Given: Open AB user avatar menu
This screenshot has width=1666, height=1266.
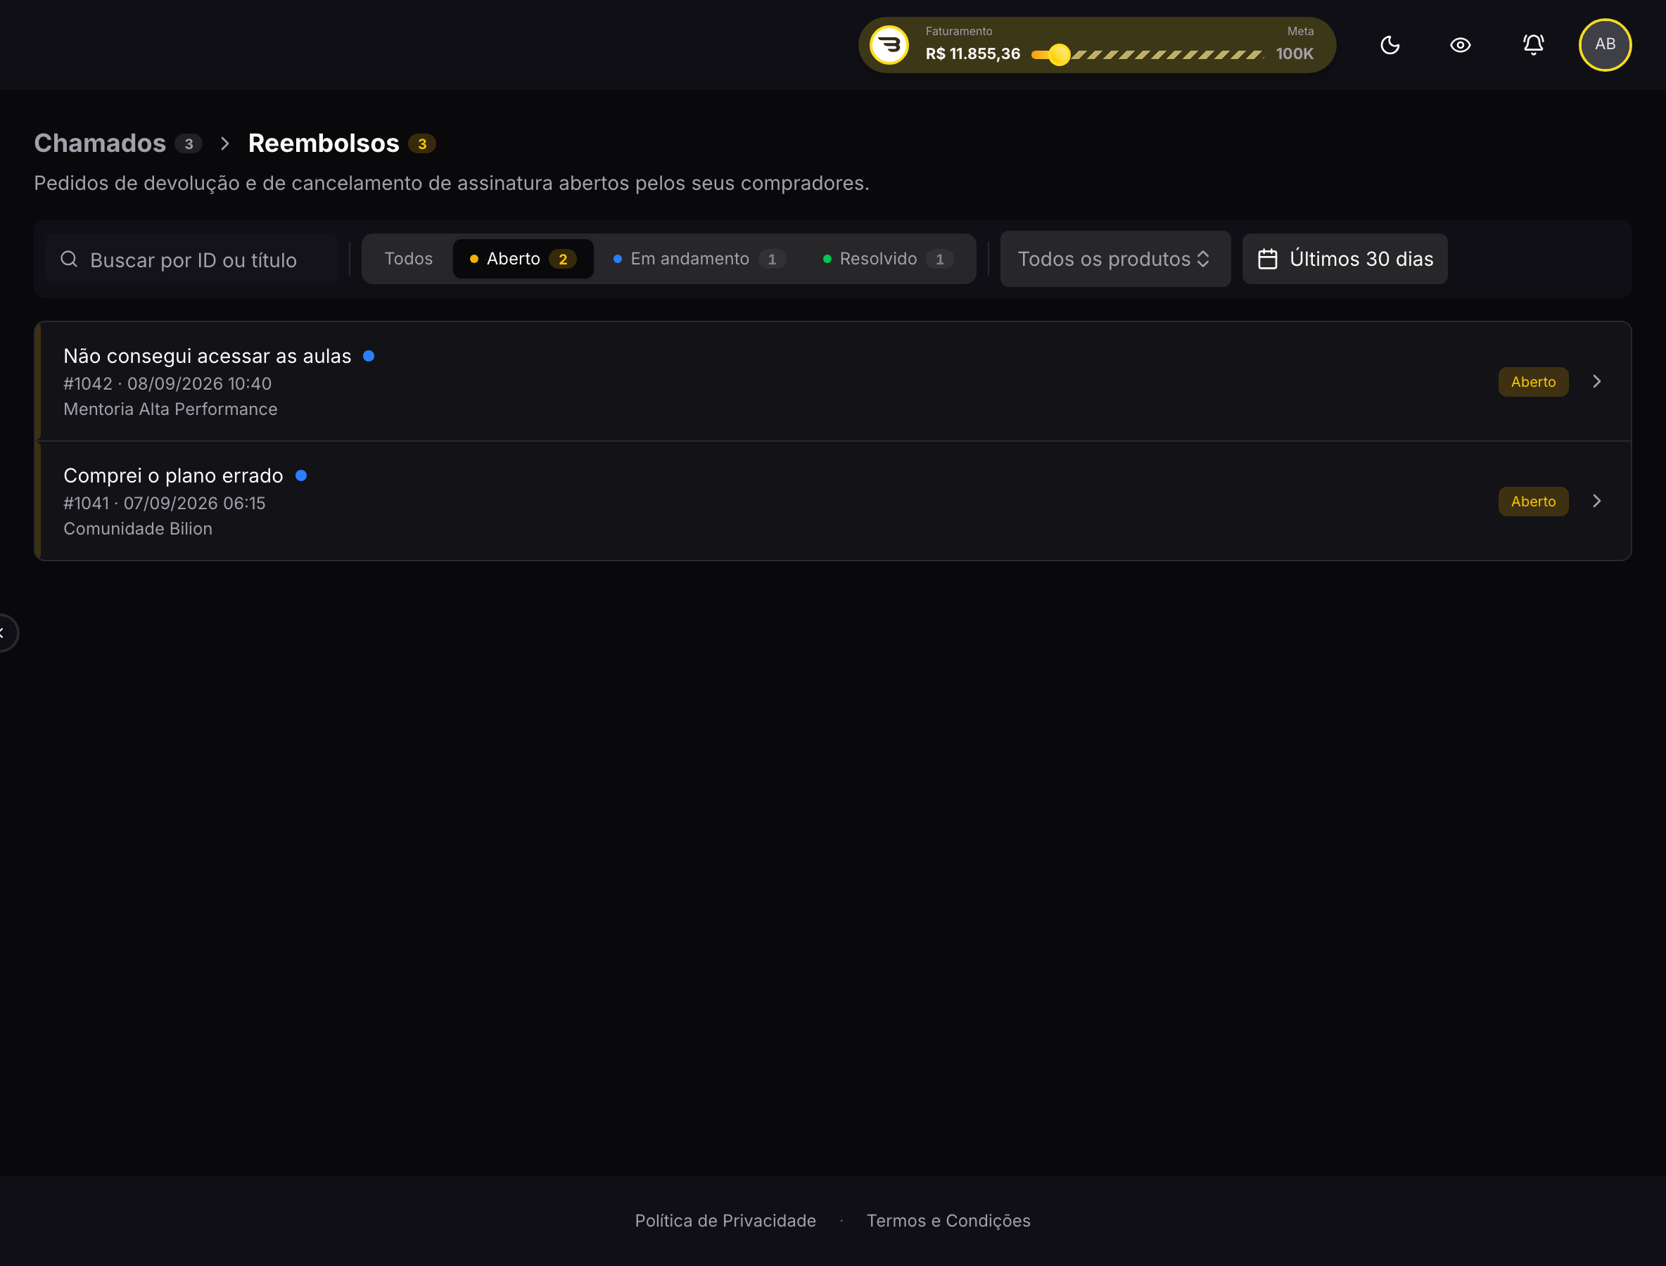Looking at the screenshot, I should 1605,44.
